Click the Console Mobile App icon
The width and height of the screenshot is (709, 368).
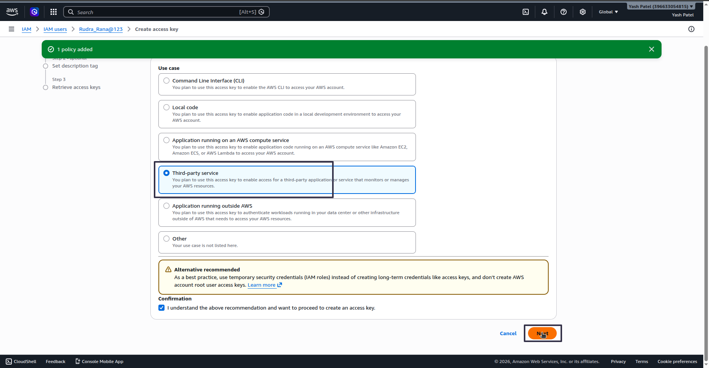(78, 361)
